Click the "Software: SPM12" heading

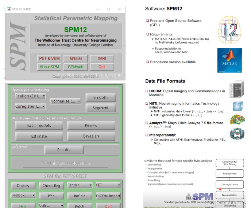[x=164, y=9]
